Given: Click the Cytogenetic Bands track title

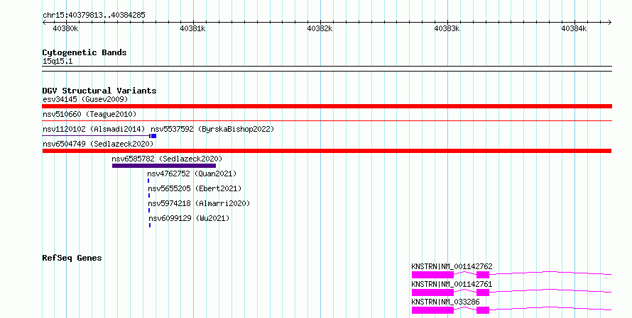Looking at the screenshot, I should point(85,52).
